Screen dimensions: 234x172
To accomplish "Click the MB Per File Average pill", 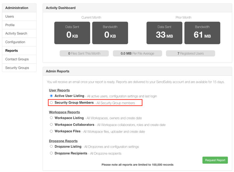I will [x=137, y=53].
